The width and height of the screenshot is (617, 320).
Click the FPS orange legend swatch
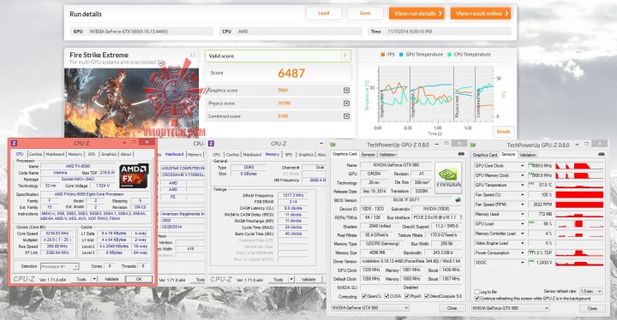[382, 54]
